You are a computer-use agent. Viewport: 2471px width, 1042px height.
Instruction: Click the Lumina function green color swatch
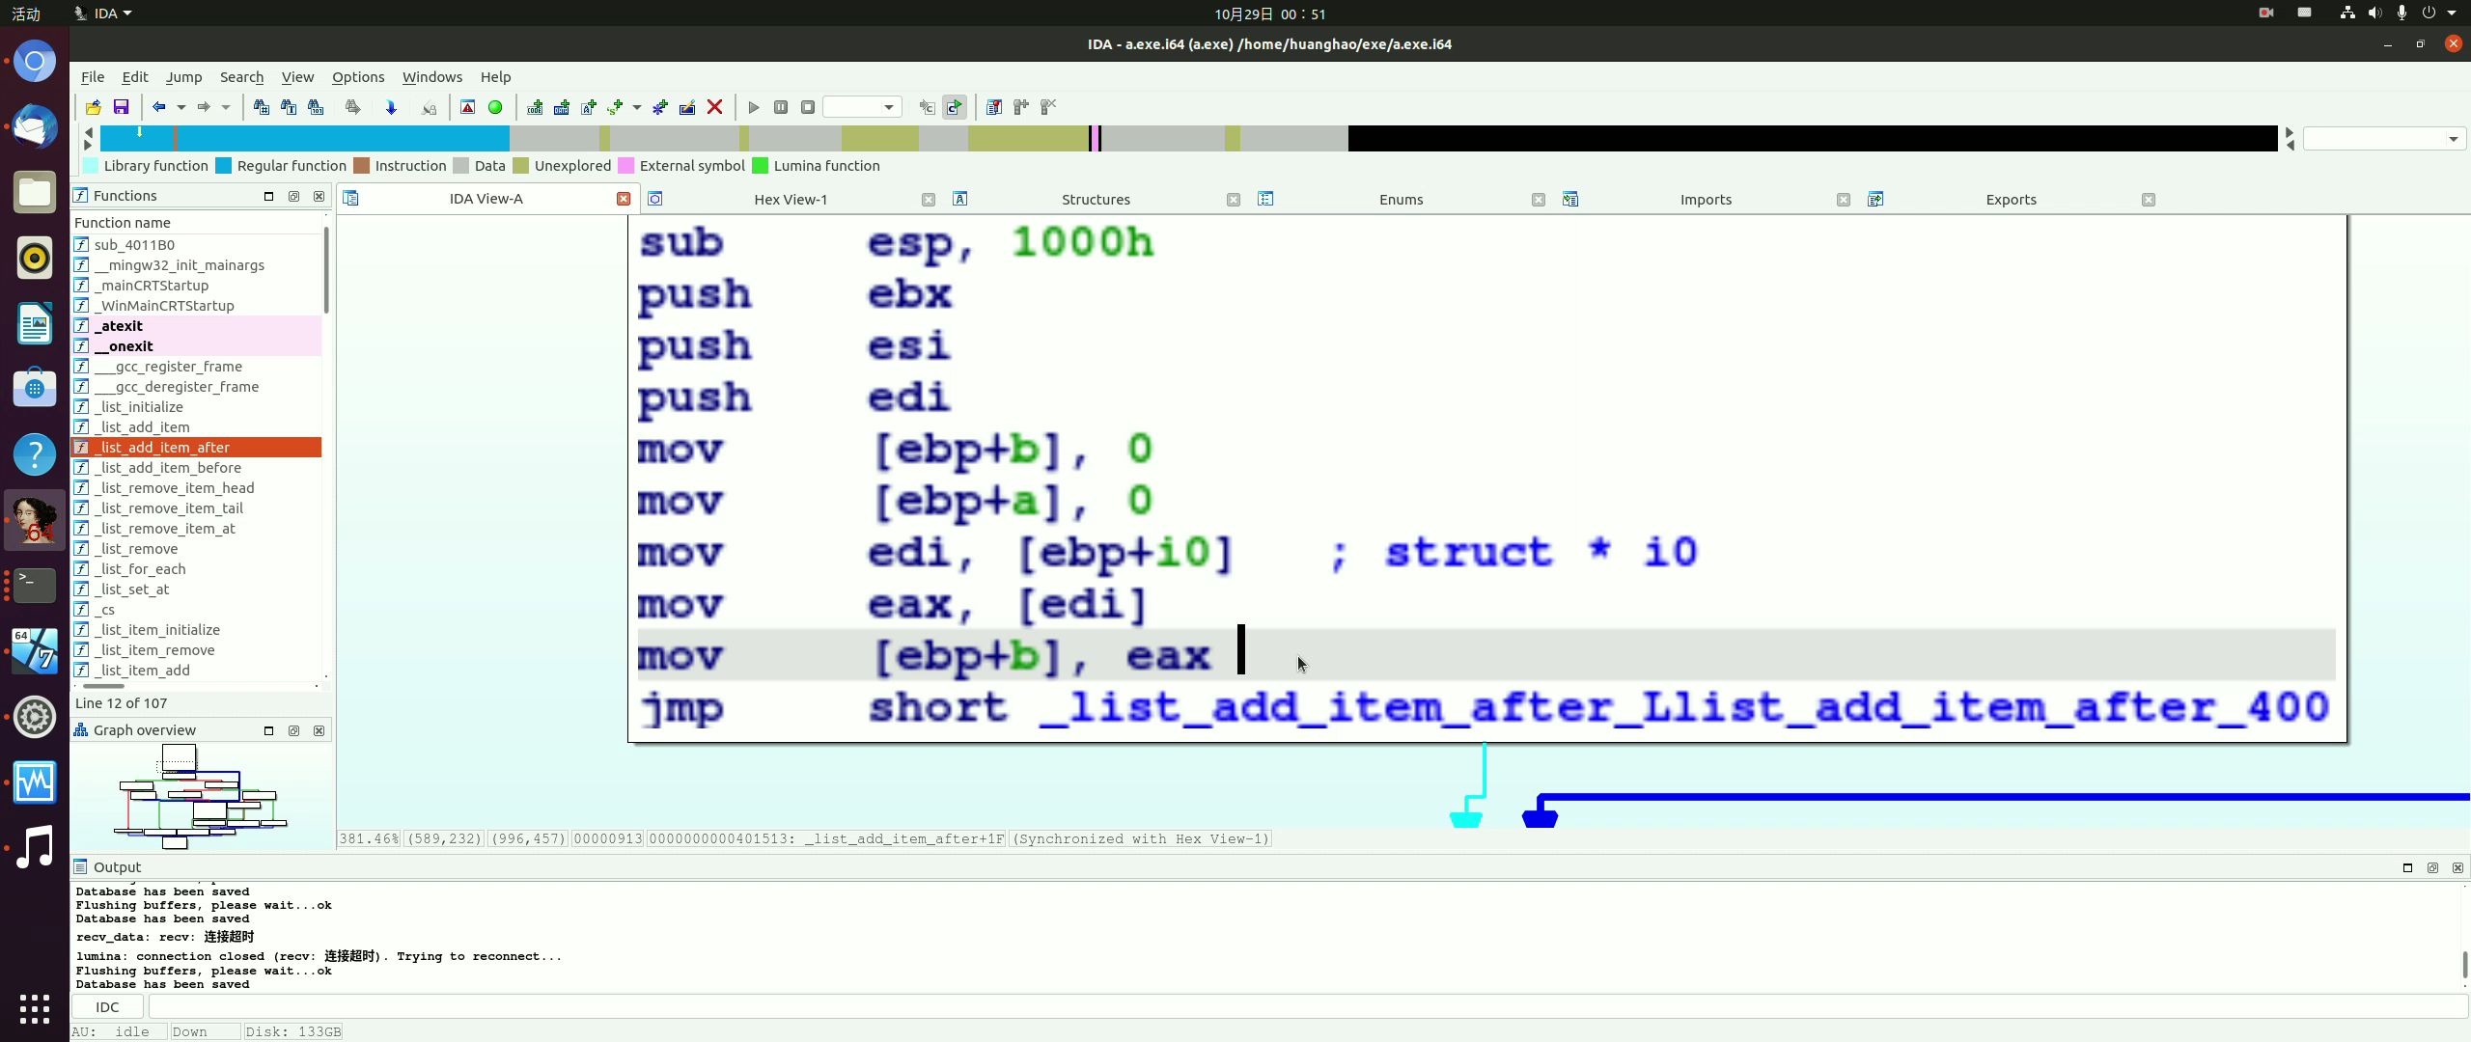(x=760, y=166)
